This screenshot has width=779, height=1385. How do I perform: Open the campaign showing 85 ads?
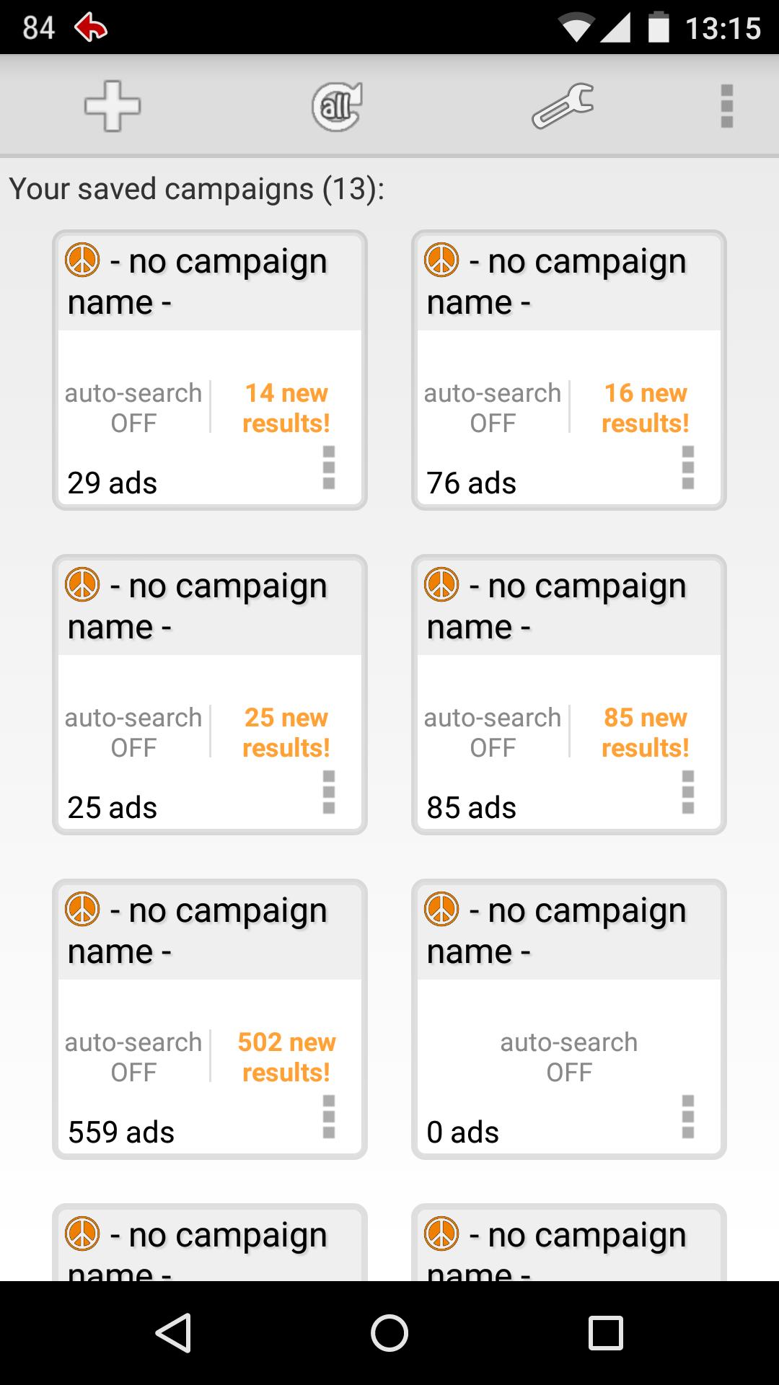pyautogui.click(x=569, y=692)
